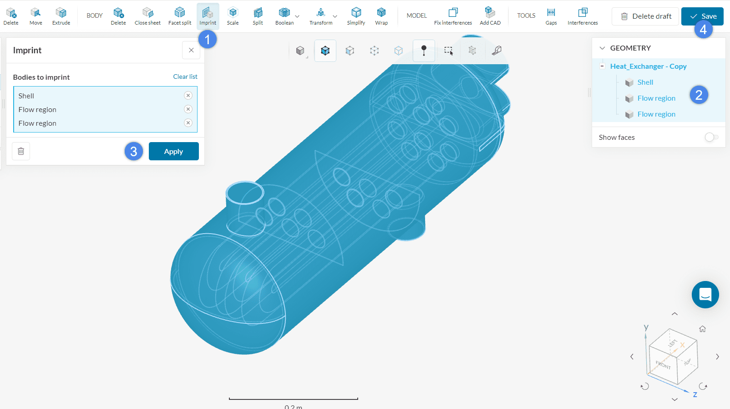
Task: Collapse the GEOMETRY panel
Action: click(x=603, y=48)
